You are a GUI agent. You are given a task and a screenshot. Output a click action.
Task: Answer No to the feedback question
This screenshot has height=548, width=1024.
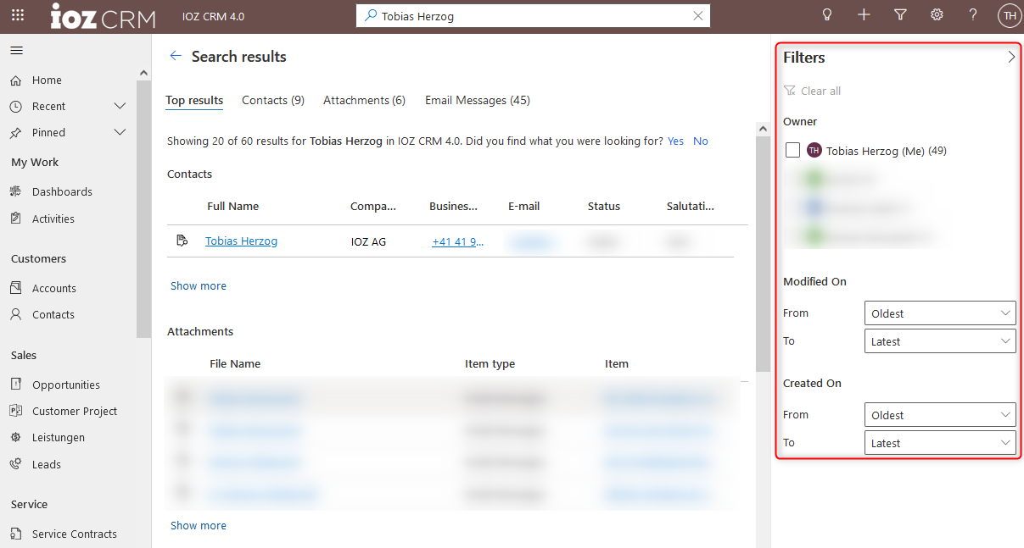(x=701, y=141)
